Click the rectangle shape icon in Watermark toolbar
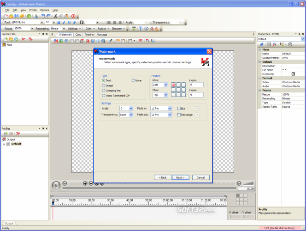 click(71, 41)
